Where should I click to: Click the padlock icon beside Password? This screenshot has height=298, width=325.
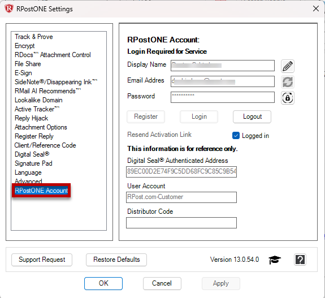click(288, 98)
